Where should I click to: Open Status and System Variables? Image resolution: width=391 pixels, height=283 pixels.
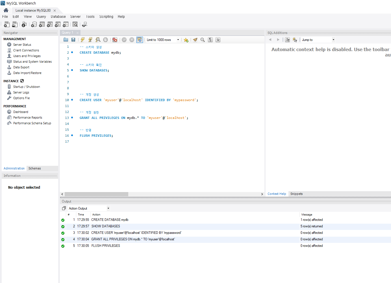[32, 62]
